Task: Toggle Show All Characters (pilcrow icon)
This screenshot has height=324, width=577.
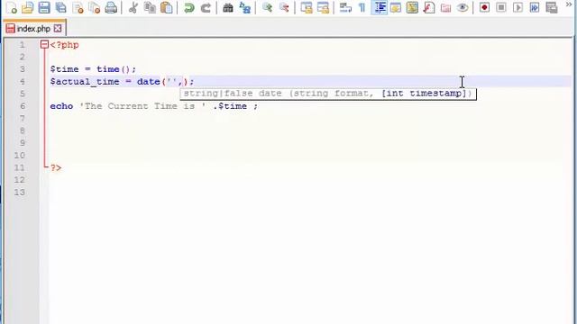Action: [x=362, y=8]
